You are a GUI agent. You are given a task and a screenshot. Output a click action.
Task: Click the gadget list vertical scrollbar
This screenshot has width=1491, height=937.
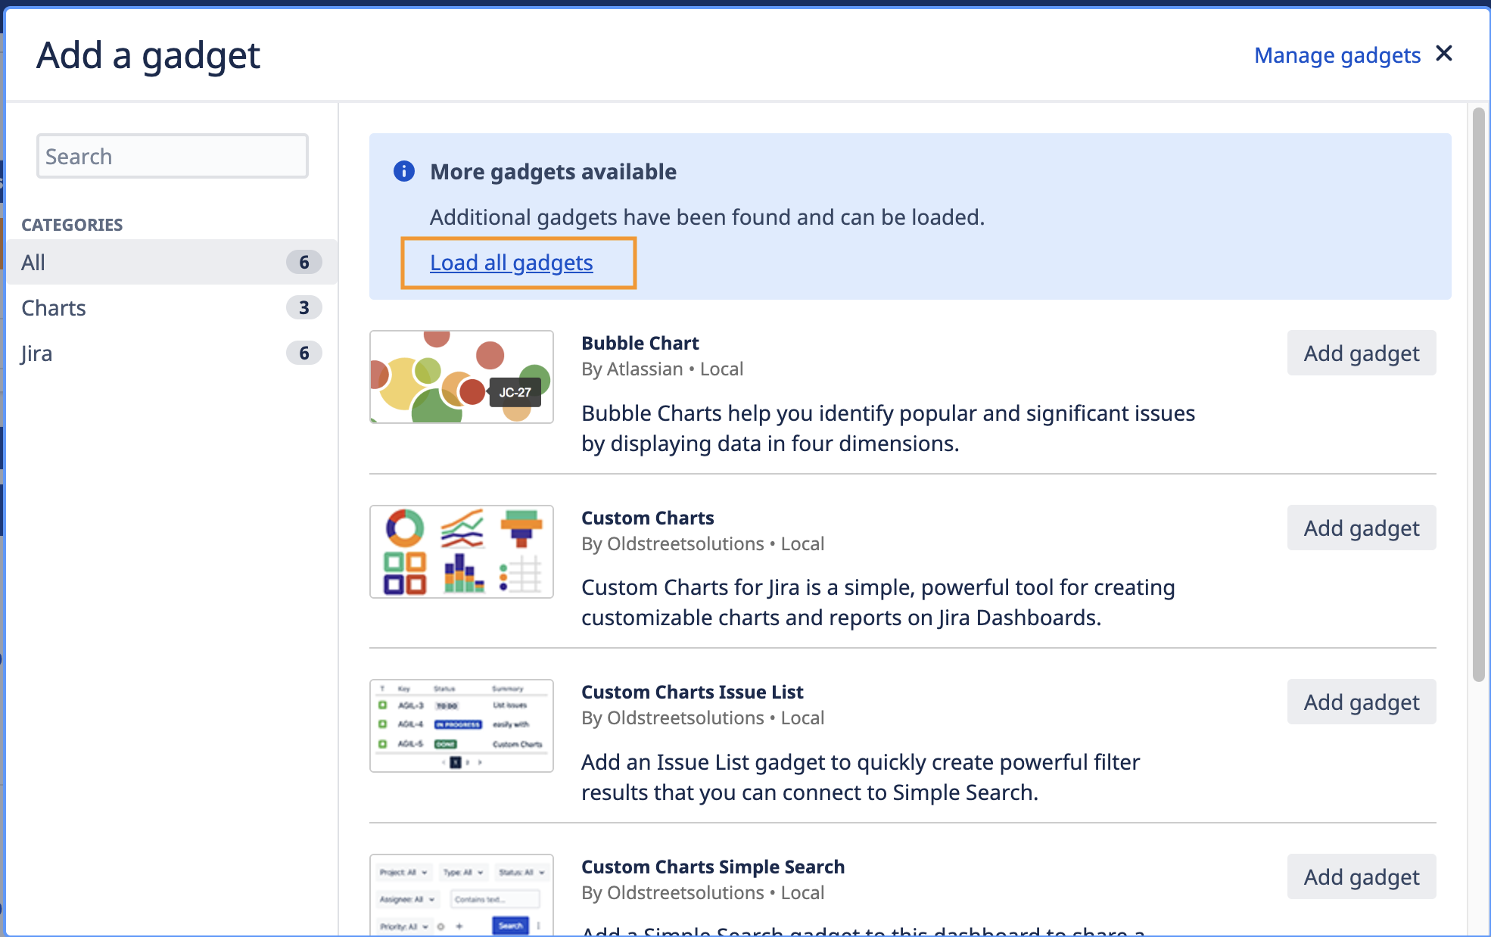coord(1478,394)
